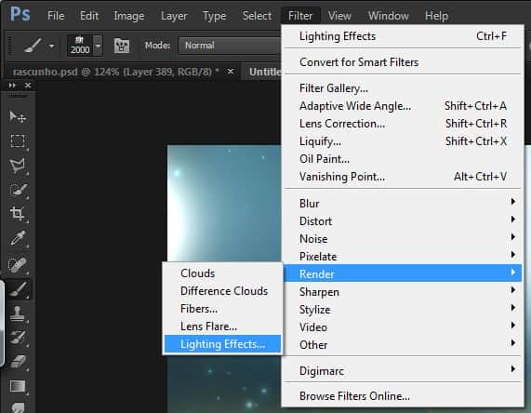This screenshot has width=531, height=413.
Task: Expand the Stylize submenu
Action: pos(403,310)
